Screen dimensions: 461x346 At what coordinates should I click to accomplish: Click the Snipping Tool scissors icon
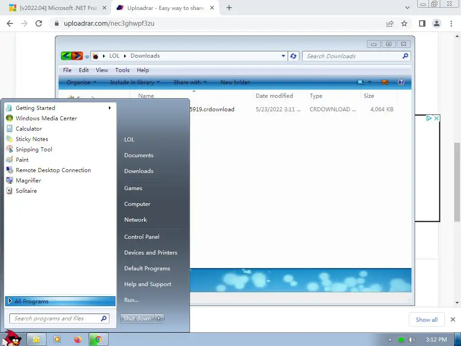(x=9, y=149)
